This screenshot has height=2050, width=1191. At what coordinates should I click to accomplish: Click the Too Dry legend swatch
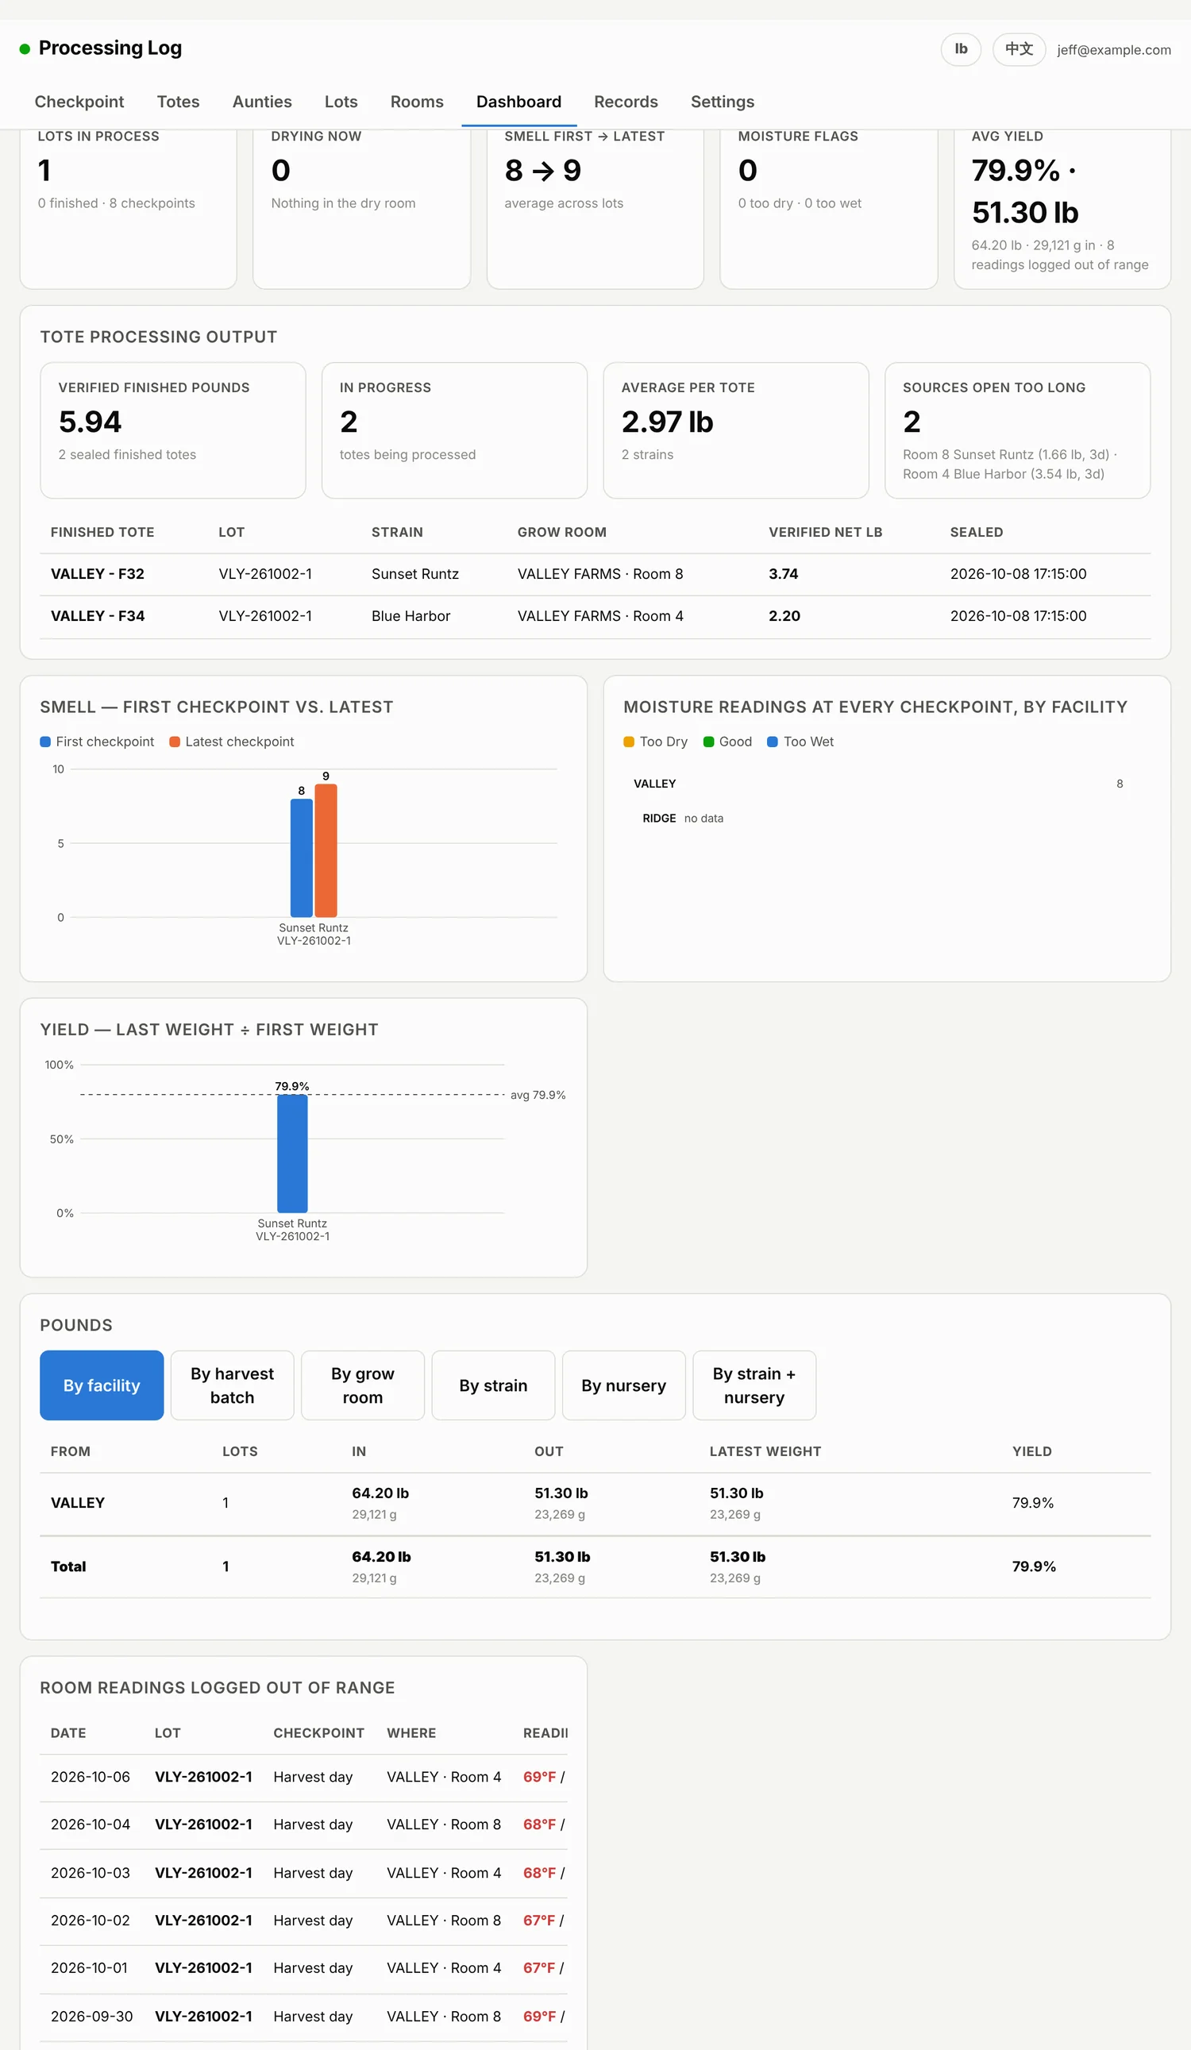coord(629,742)
